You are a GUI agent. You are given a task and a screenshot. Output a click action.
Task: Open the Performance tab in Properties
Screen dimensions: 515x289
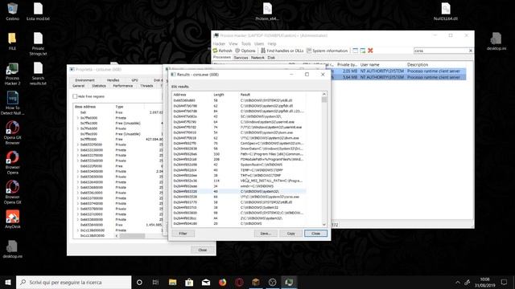click(123, 86)
